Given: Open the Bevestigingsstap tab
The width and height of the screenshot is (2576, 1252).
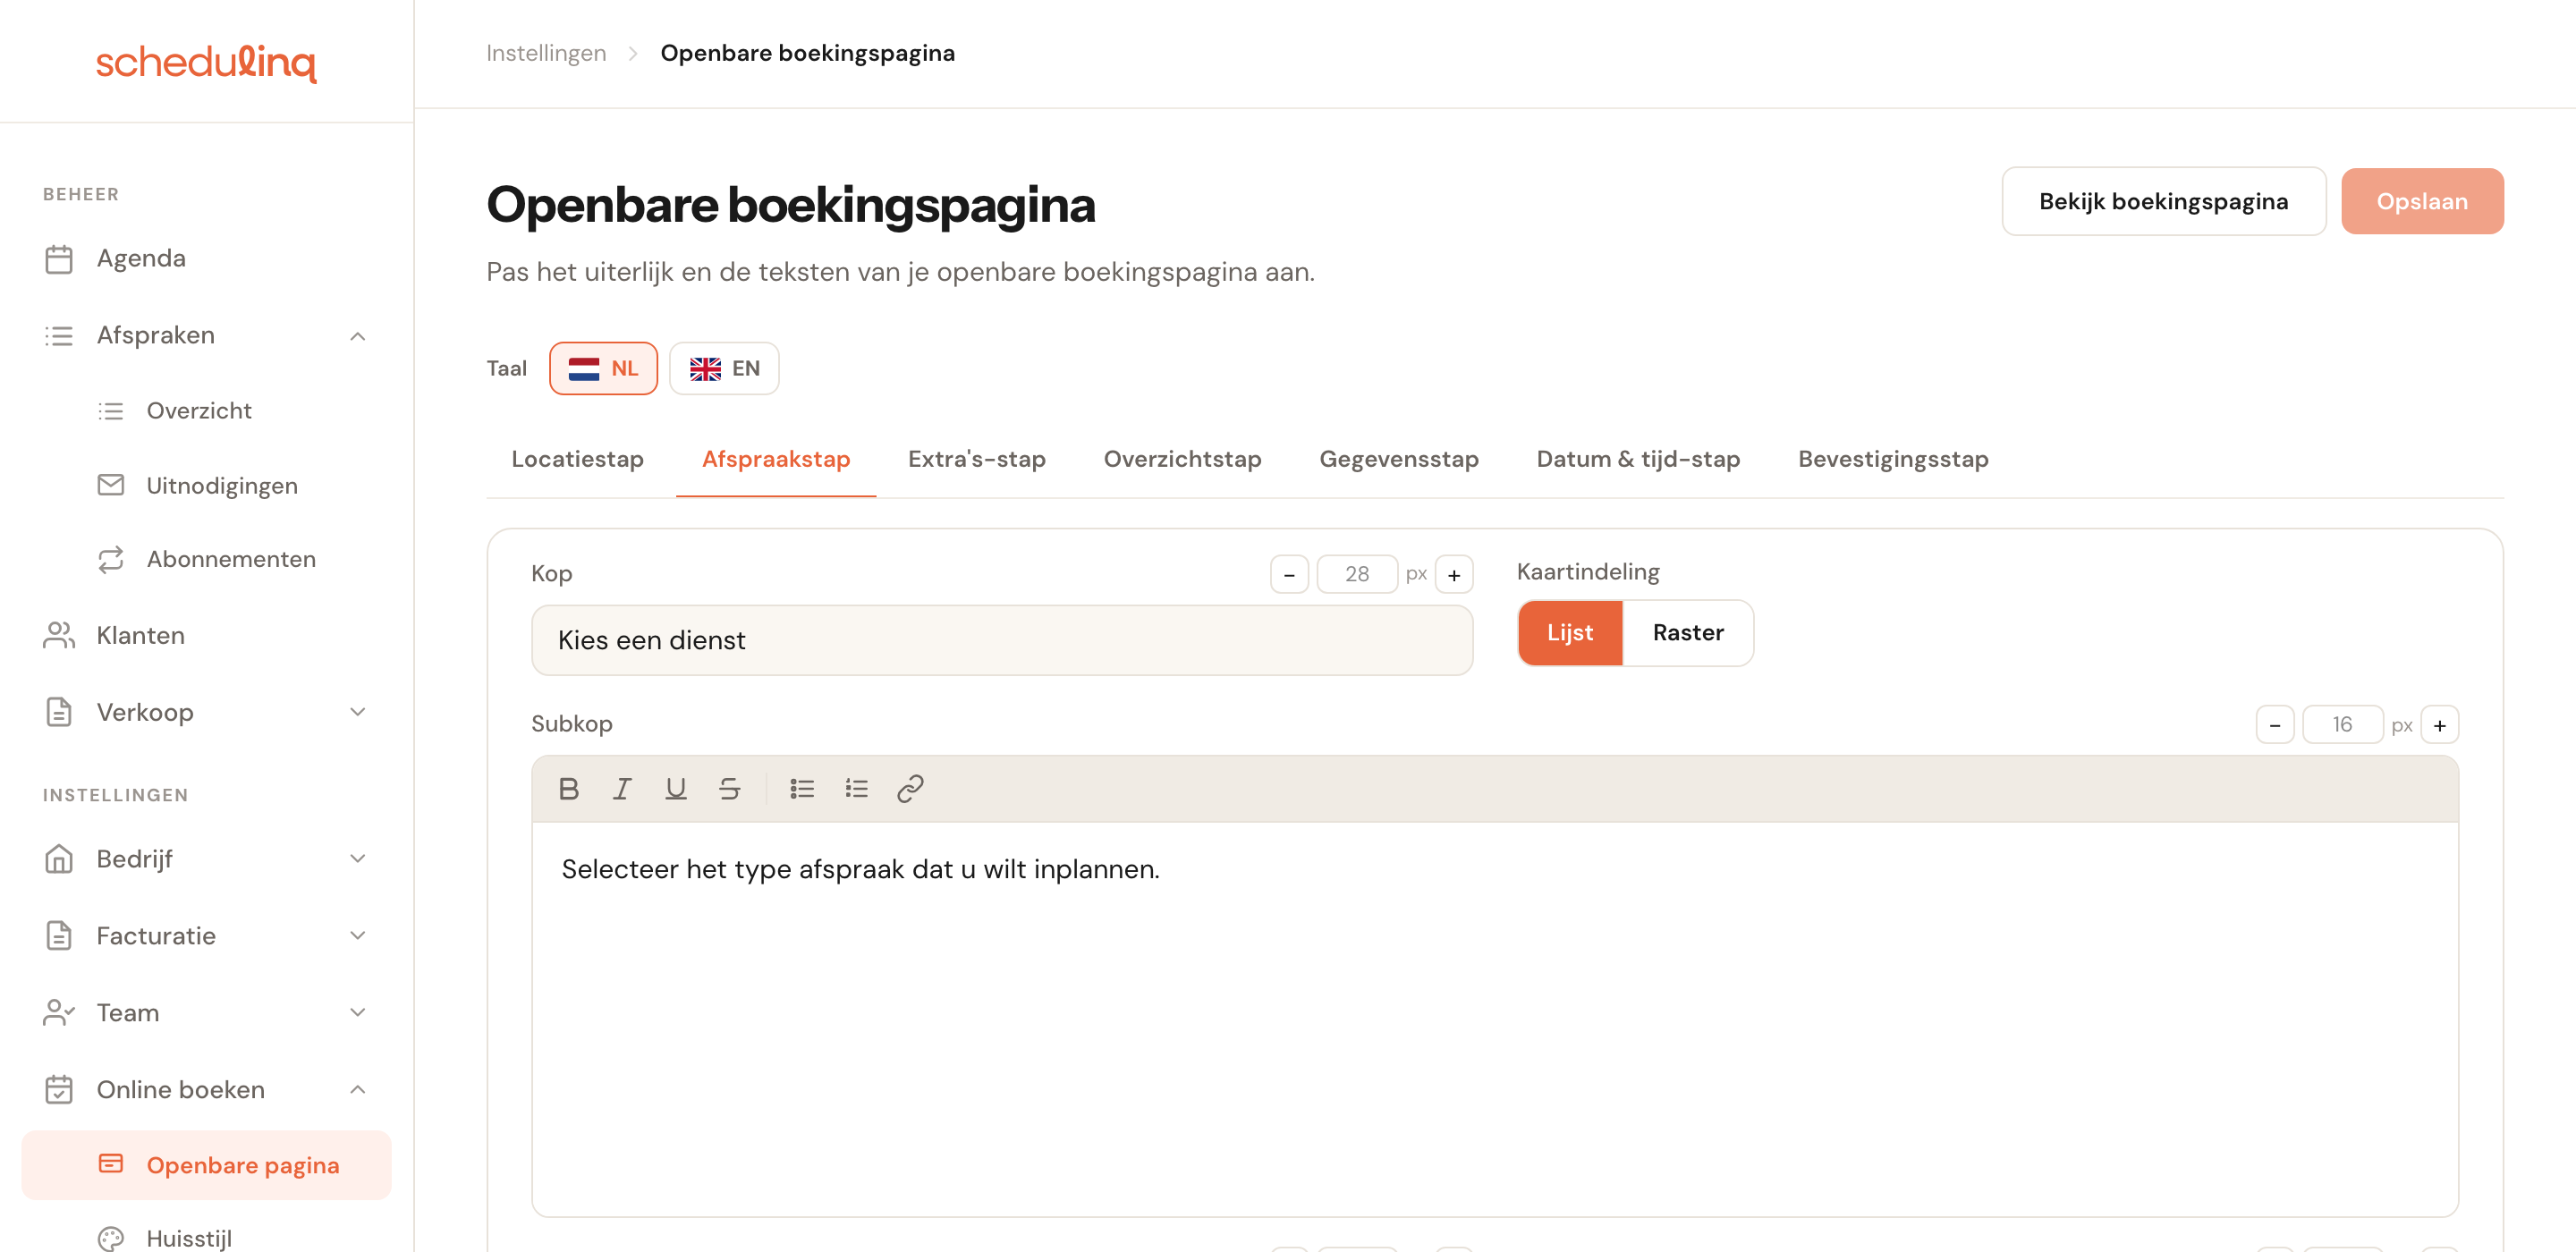Looking at the screenshot, I should pos(1893,459).
